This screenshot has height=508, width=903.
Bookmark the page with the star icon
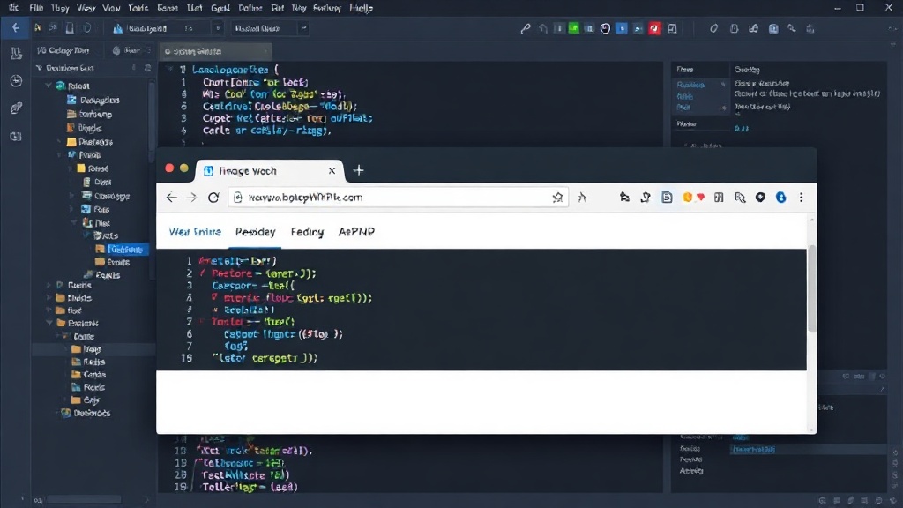557,197
